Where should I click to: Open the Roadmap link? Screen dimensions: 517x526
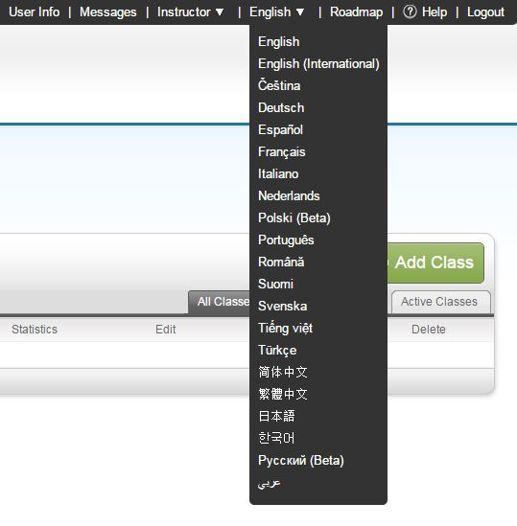357,12
